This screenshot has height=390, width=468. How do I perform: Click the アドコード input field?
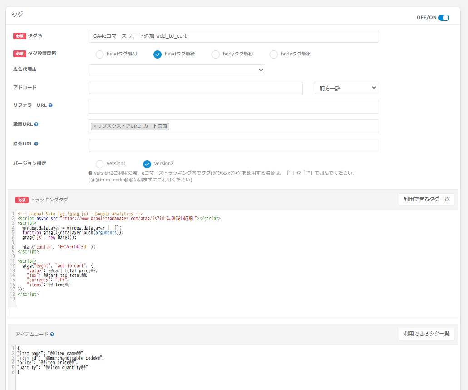pos(195,88)
